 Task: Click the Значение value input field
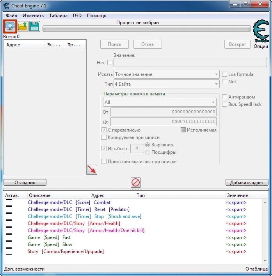tap(190, 63)
